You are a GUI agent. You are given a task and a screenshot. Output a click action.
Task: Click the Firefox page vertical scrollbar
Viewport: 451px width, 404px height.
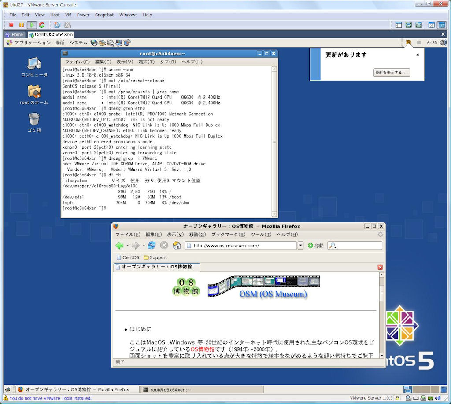coord(382,315)
